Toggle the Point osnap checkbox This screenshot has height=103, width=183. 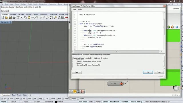tap(15, 99)
